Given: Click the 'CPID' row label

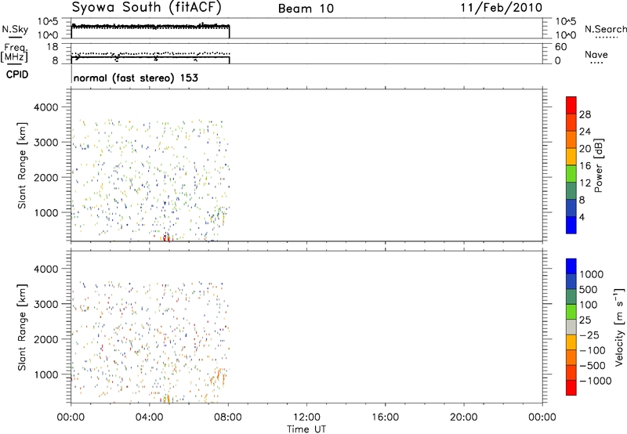Looking at the screenshot, I should [17, 74].
